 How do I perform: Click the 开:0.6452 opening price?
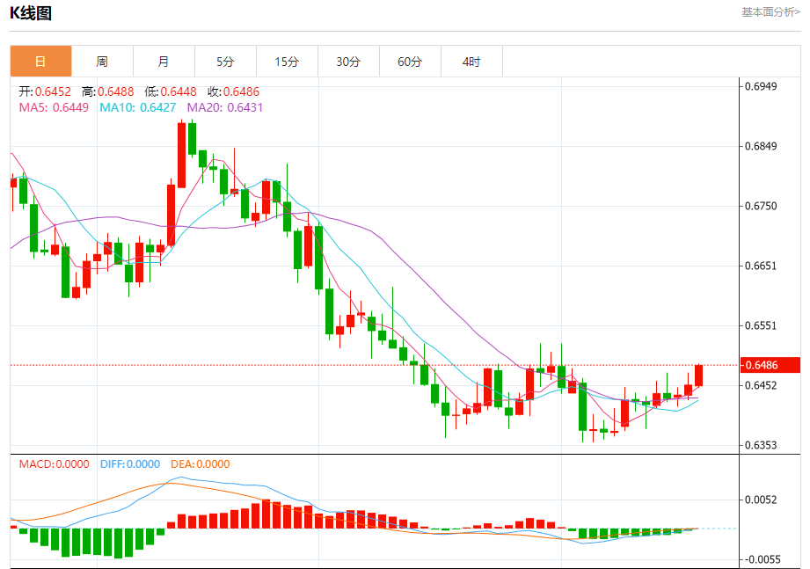click(x=45, y=91)
